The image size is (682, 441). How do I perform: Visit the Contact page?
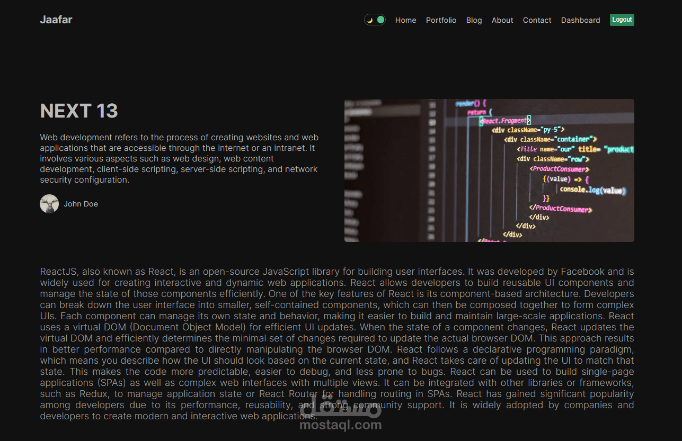tap(537, 20)
